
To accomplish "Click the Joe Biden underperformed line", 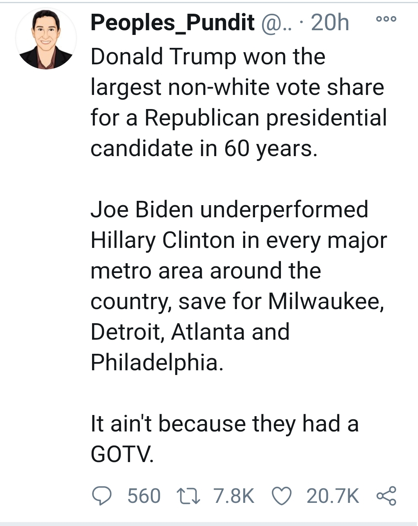I will click(229, 209).
